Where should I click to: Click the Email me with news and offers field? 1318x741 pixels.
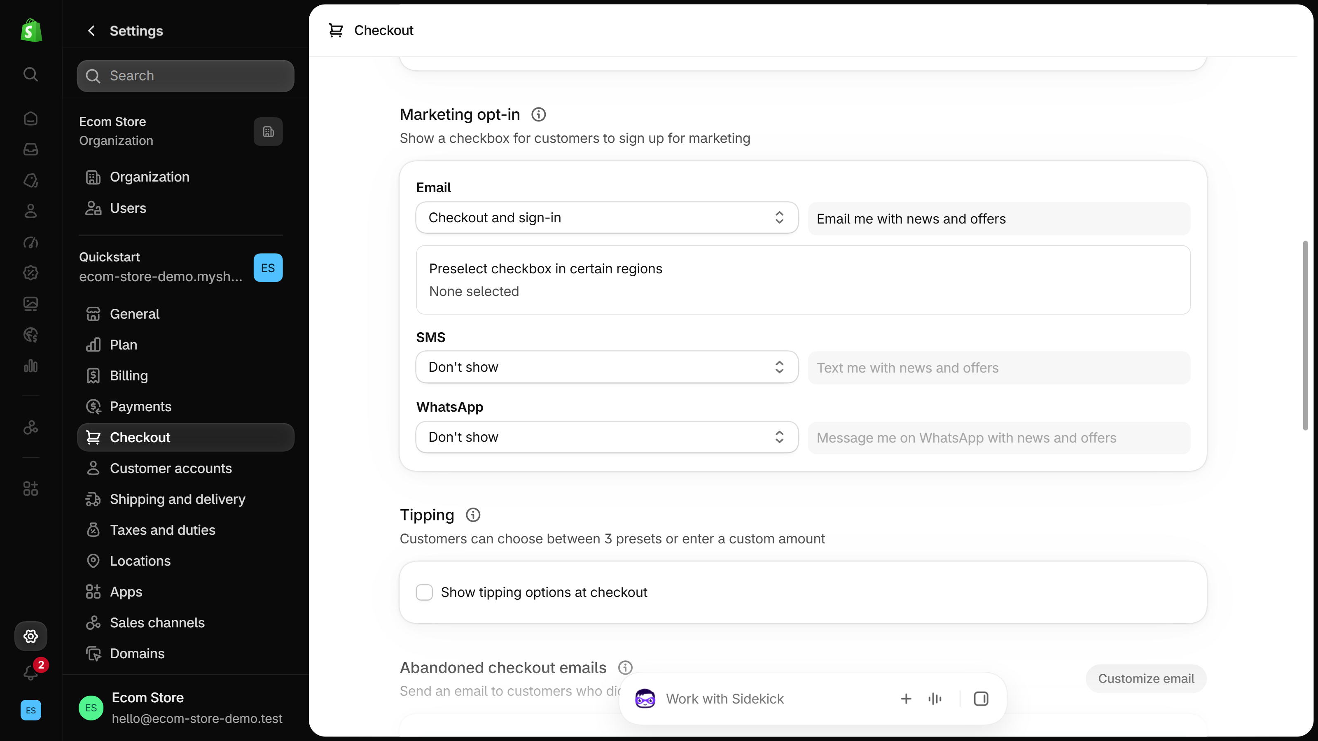(x=999, y=219)
